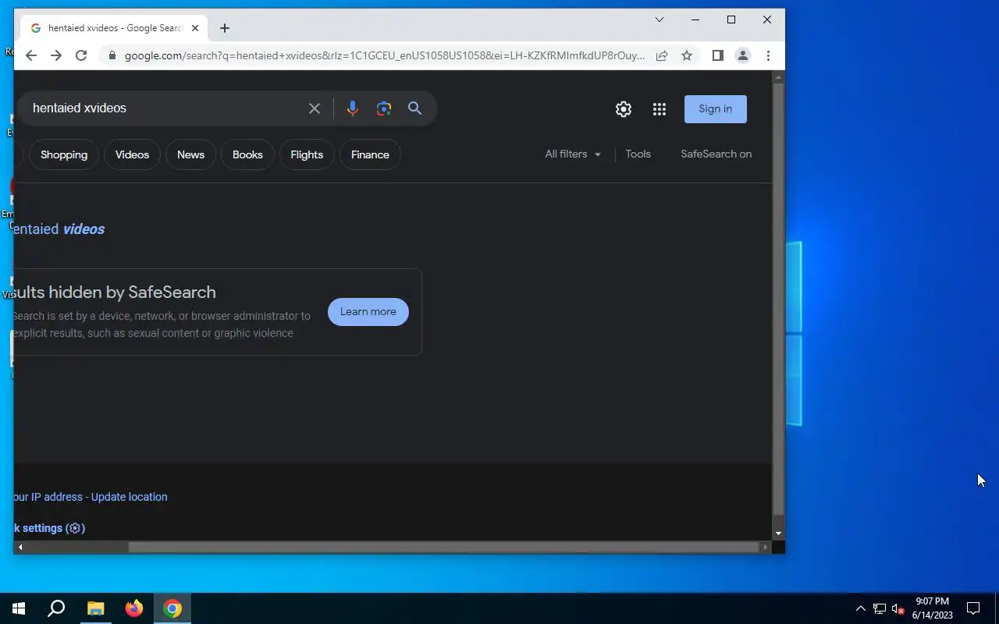Select the Flights filter chip
Viewport: 999px width, 624px height.
[x=307, y=154]
